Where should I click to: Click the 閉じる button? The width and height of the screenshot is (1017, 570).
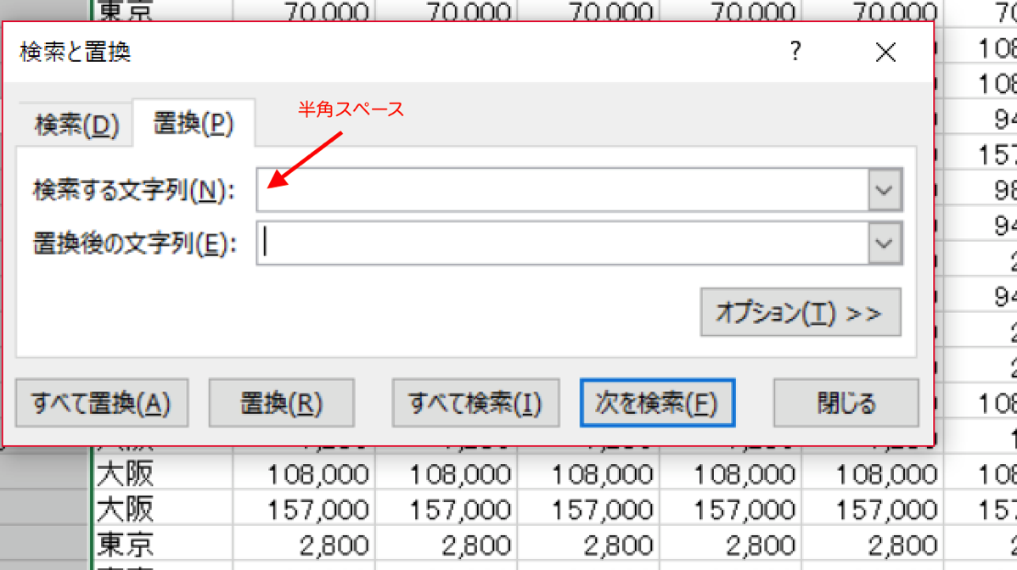(x=846, y=403)
